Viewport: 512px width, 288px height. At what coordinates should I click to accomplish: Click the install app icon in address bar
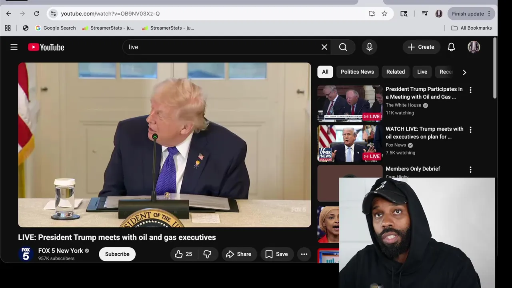pyautogui.click(x=372, y=14)
